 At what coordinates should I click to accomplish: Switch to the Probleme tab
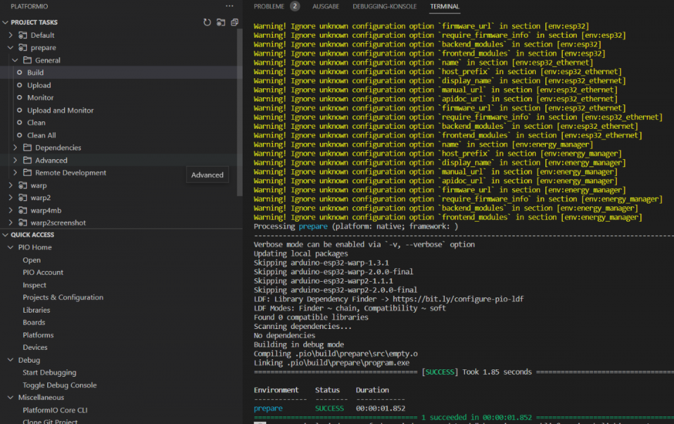pyautogui.click(x=269, y=7)
